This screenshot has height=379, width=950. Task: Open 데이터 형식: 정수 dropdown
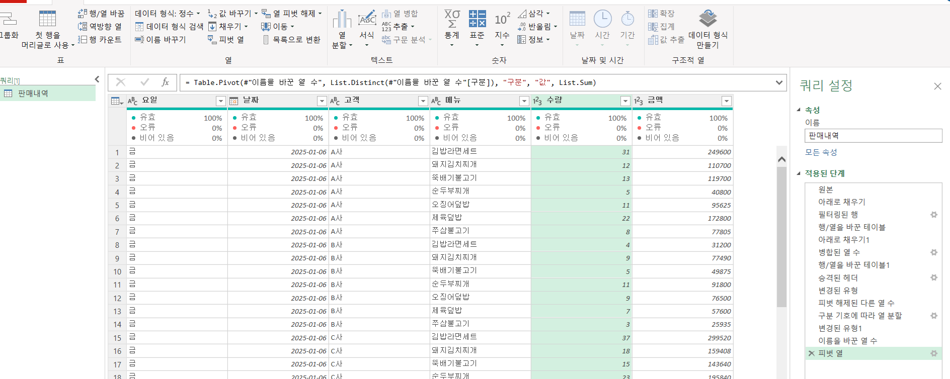168,13
